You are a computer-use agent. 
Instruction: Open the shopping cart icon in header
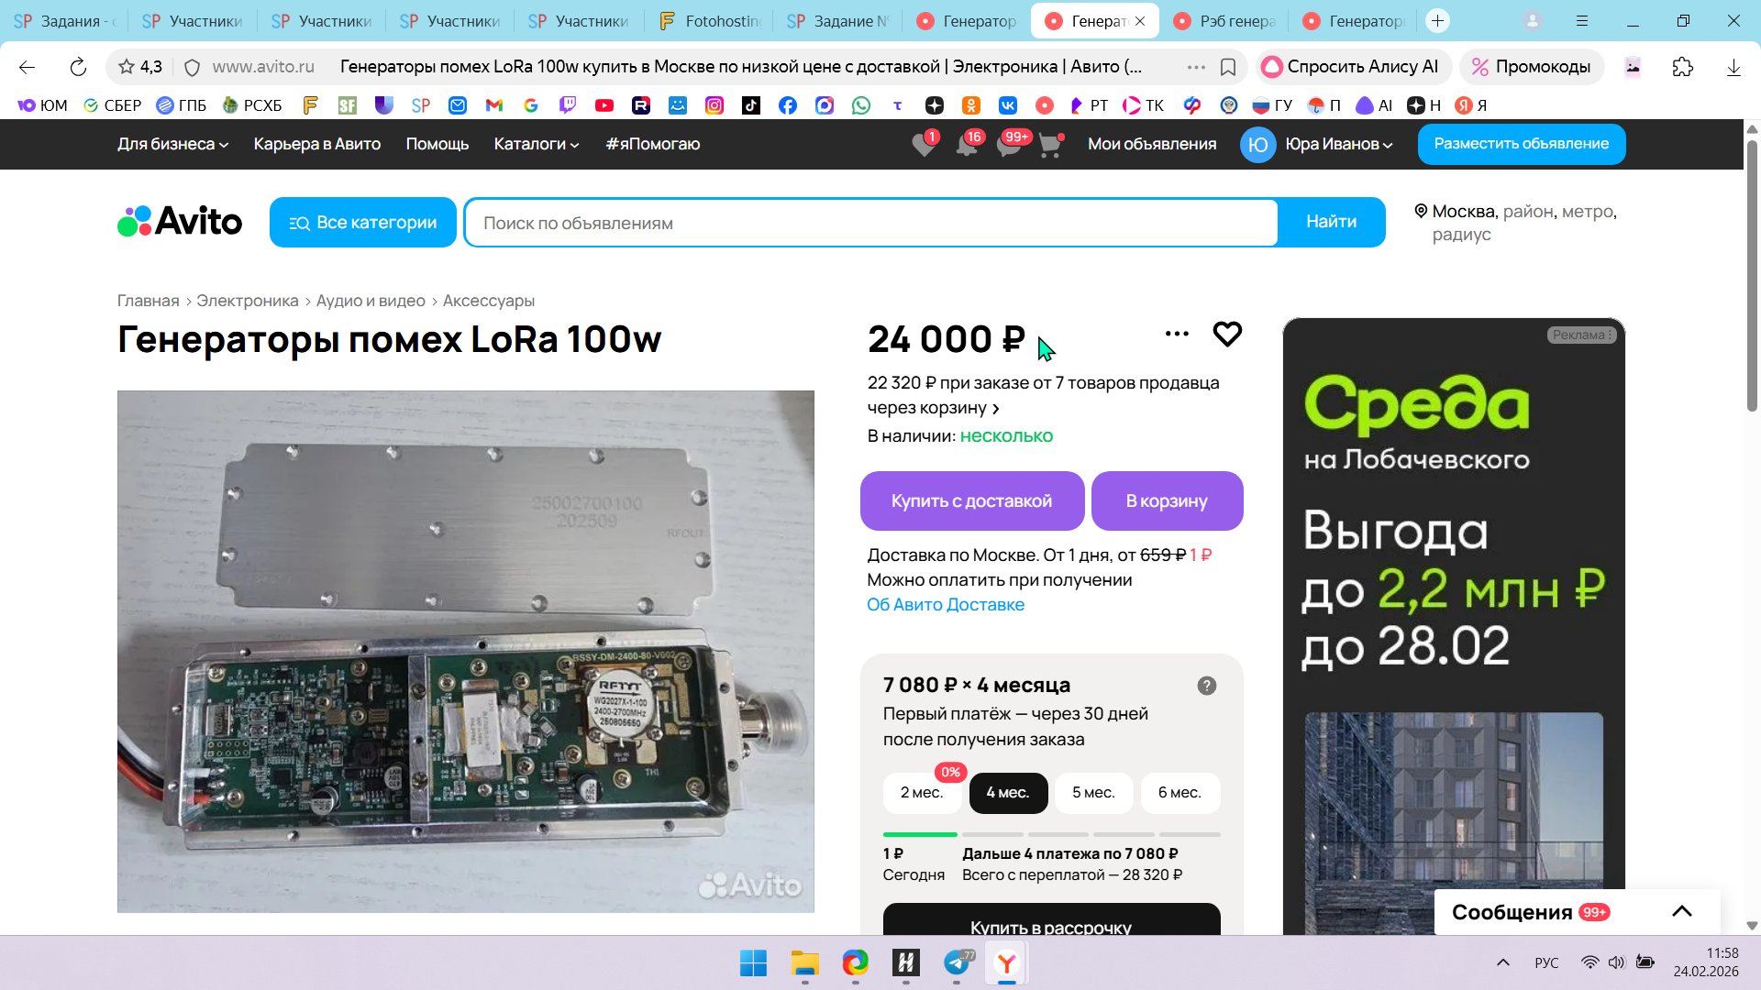(x=1050, y=145)
